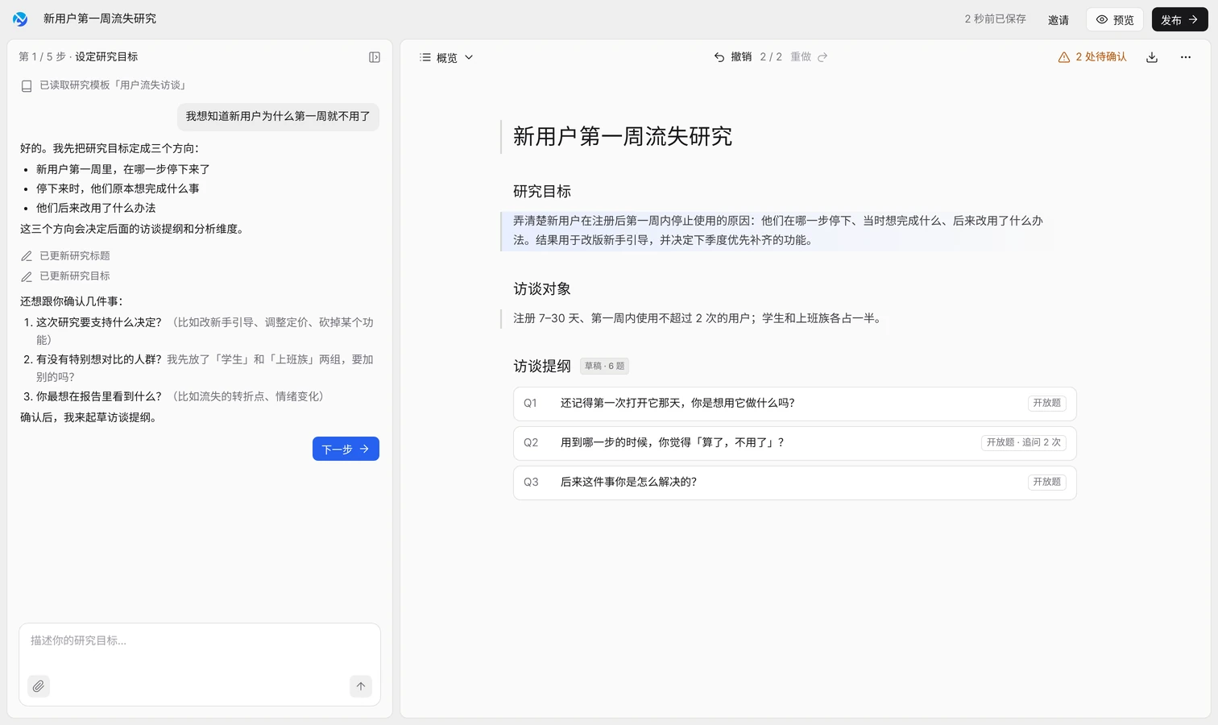Click the 访谈对象 section heading
Viewport: 1218px width, 725px height.
click(542, 289)
